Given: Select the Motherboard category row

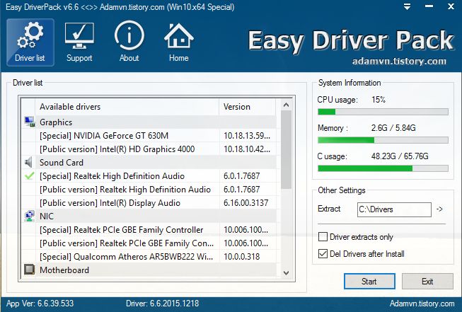Looking at the screenshot, I should (x=149, y=270).
